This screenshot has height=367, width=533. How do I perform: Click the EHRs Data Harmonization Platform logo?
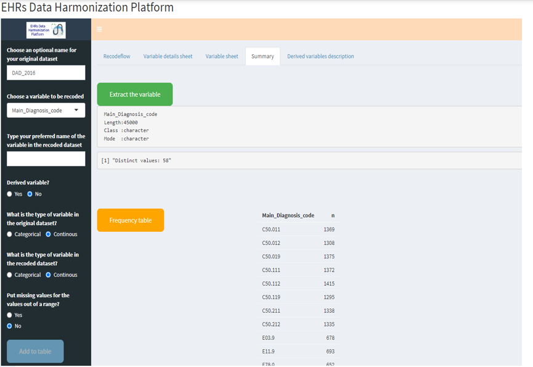46,30
